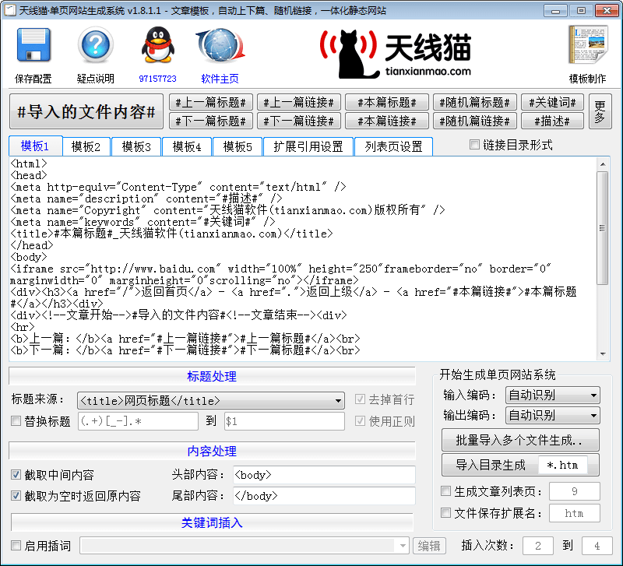Expand the 标题来源 dropdown
The width and height of the screenshot is (623, 566).
pos(211,401)
